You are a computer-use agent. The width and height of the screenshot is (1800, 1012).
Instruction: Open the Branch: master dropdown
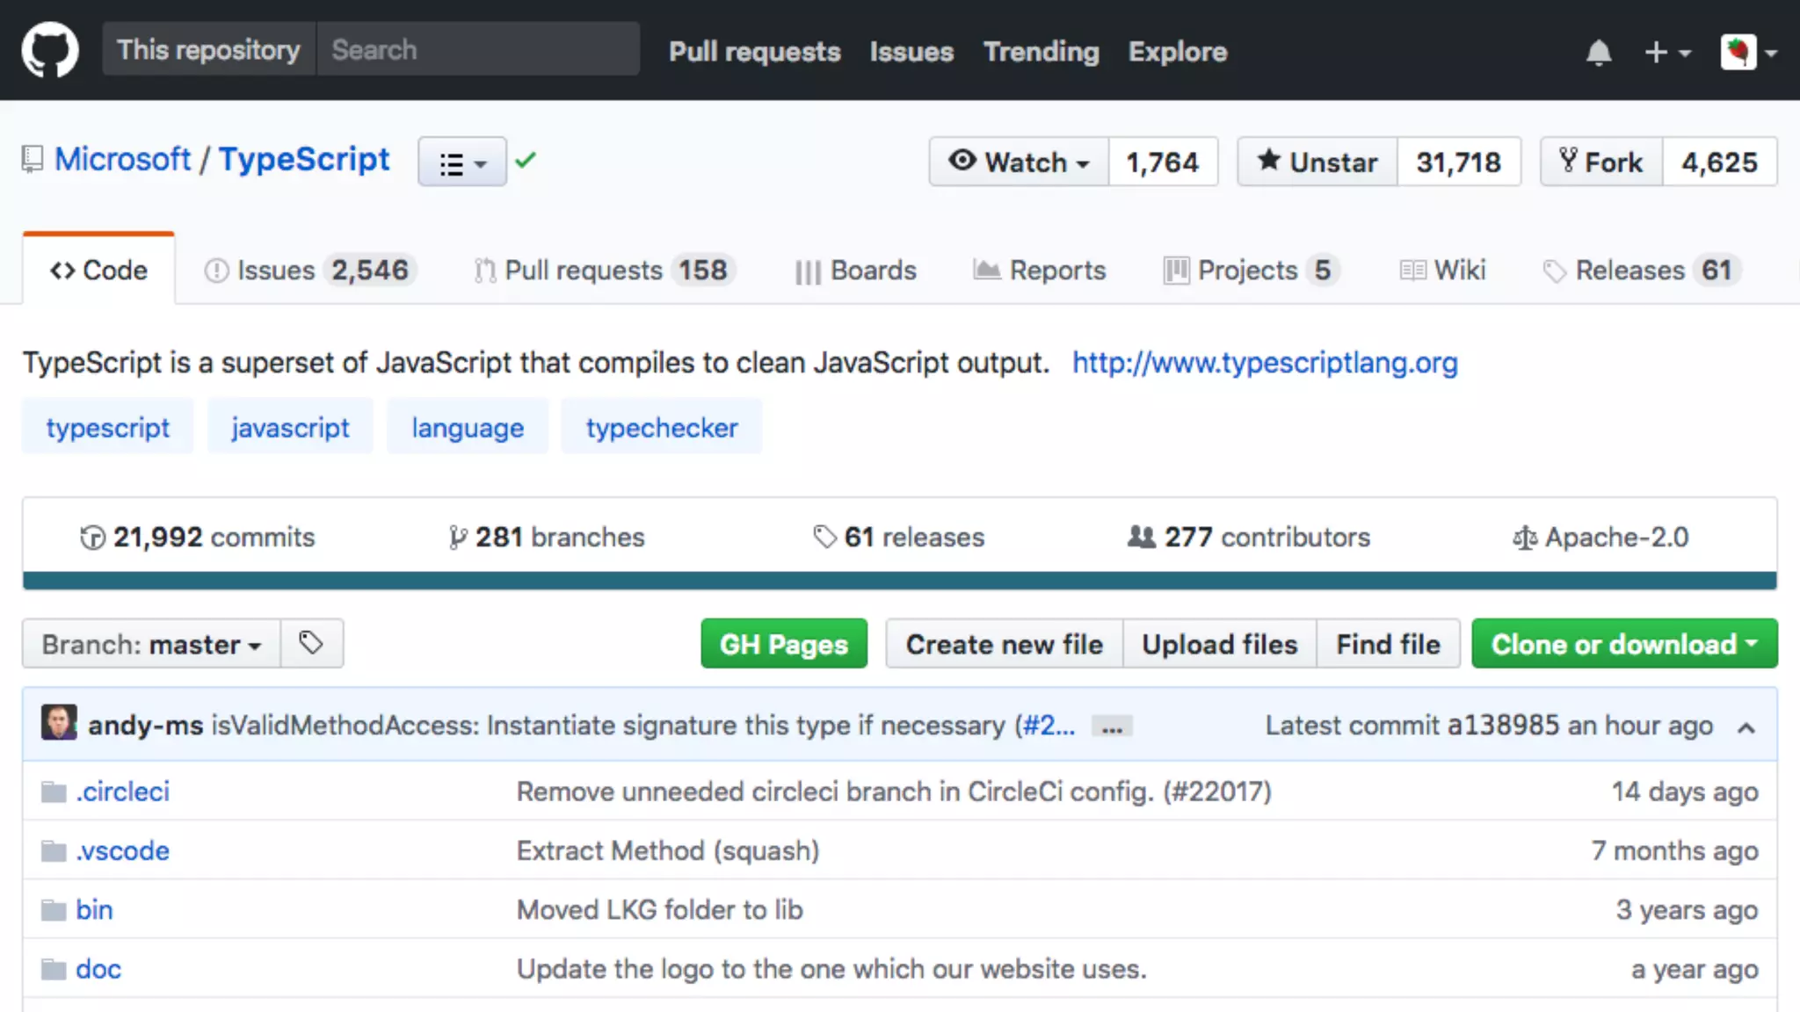click(151, 644)
